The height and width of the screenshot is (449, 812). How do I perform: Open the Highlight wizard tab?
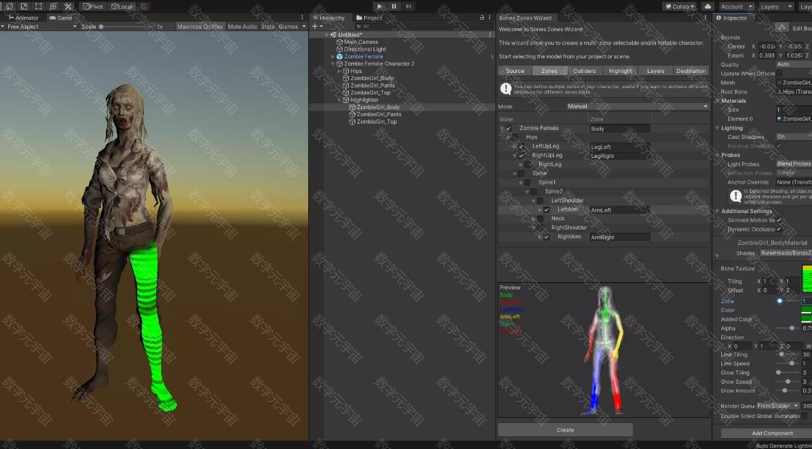620,71
